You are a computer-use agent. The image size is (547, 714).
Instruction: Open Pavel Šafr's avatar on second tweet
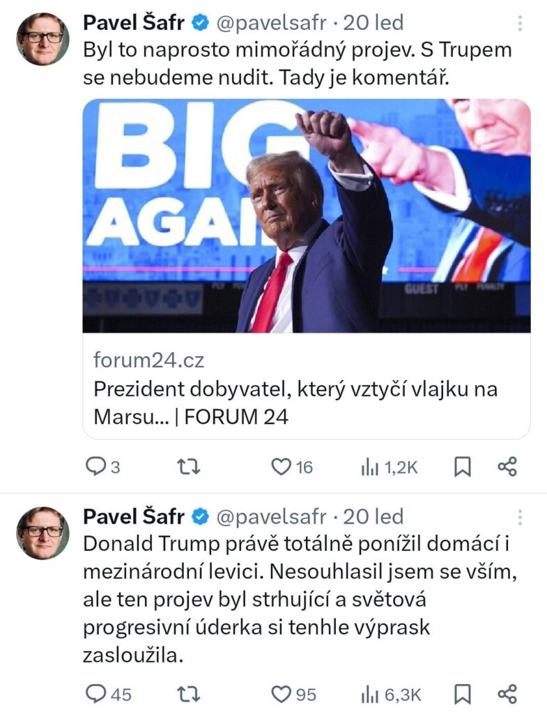point(43,532)
